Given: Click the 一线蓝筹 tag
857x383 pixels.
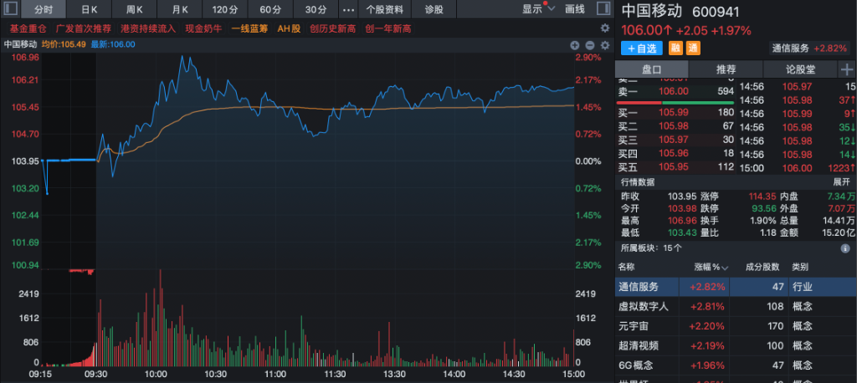Looking at the screenshot, I should (249, 28).
